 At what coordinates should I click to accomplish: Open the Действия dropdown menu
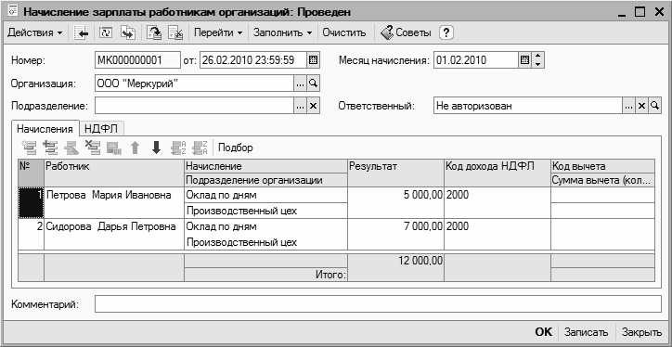[x=34, y=32]
